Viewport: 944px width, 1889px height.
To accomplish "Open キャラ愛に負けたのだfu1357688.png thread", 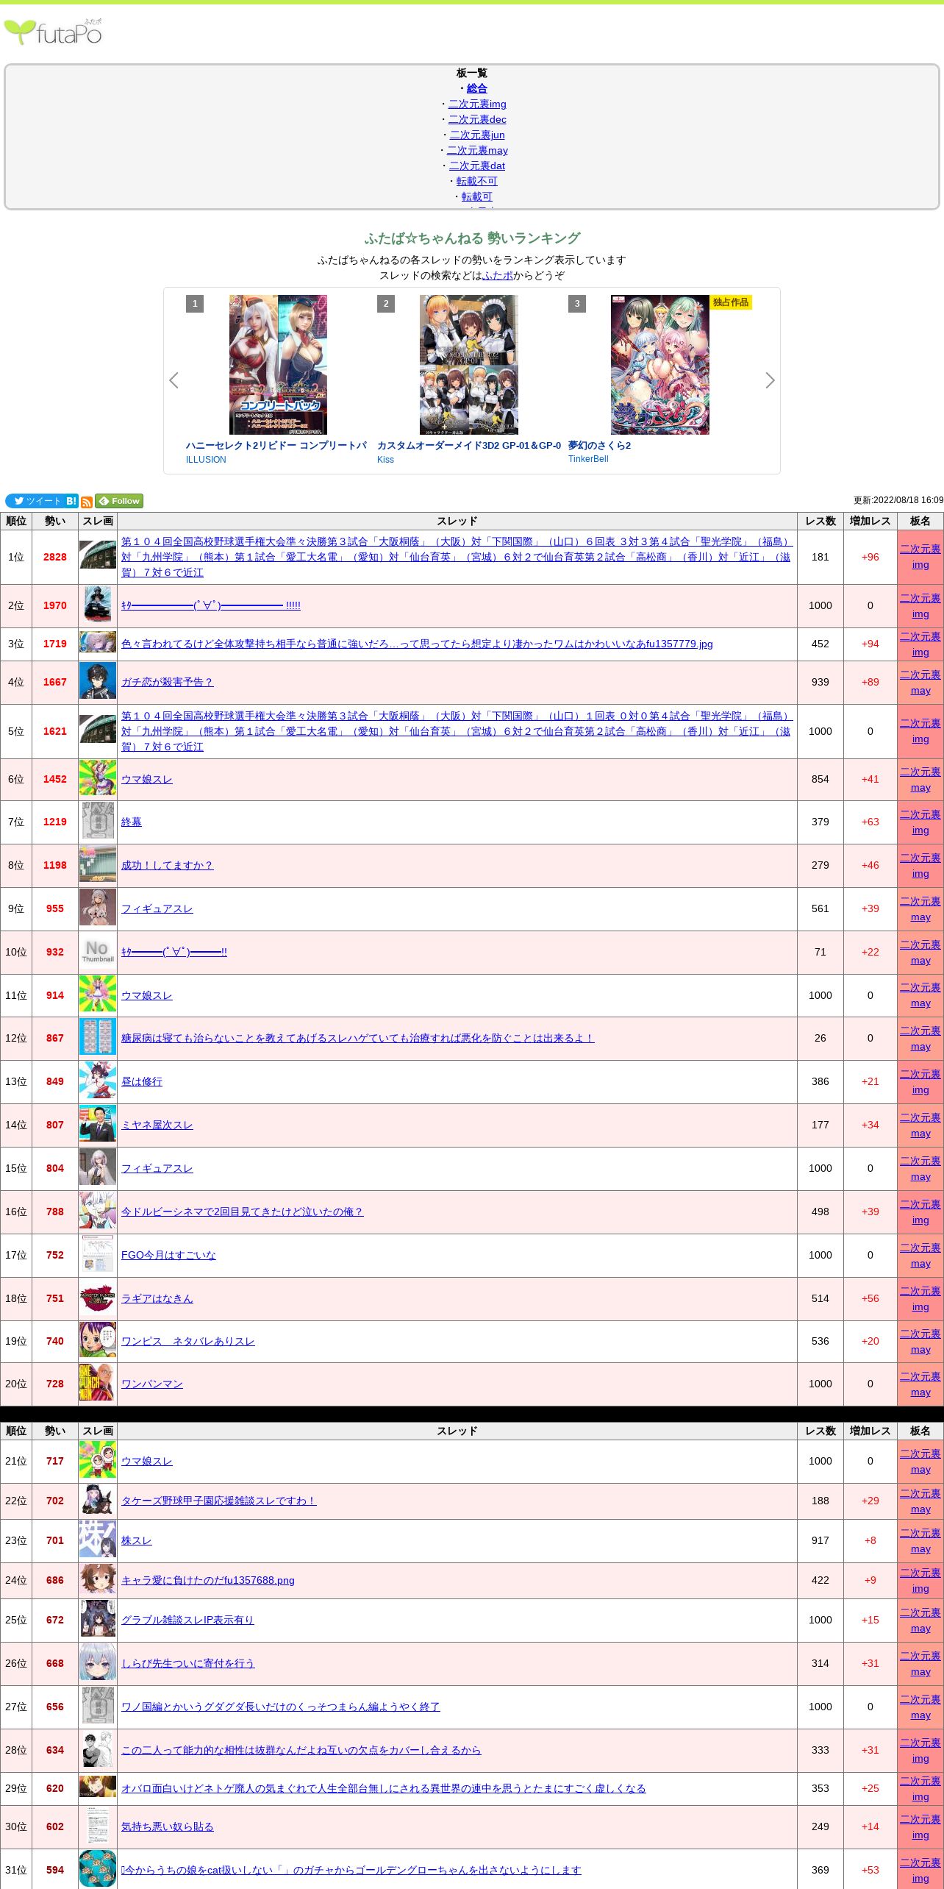I will coord(208,1580).
